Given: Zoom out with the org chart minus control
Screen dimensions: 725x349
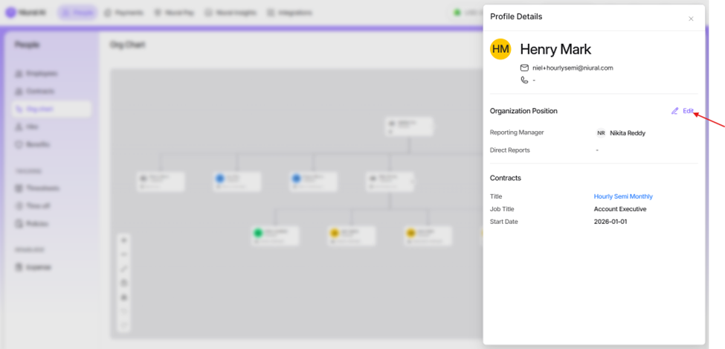Looking at the screenshot, I should point(123,254).
